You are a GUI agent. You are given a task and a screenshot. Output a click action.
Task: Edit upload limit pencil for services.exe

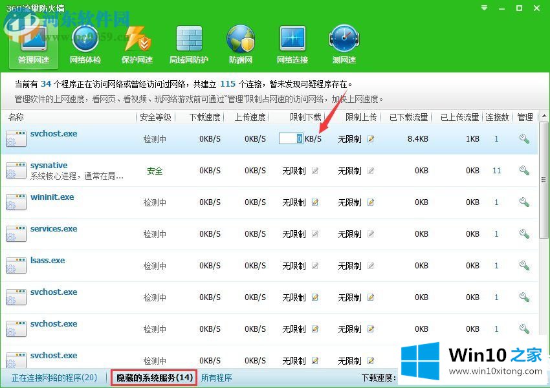371,234
